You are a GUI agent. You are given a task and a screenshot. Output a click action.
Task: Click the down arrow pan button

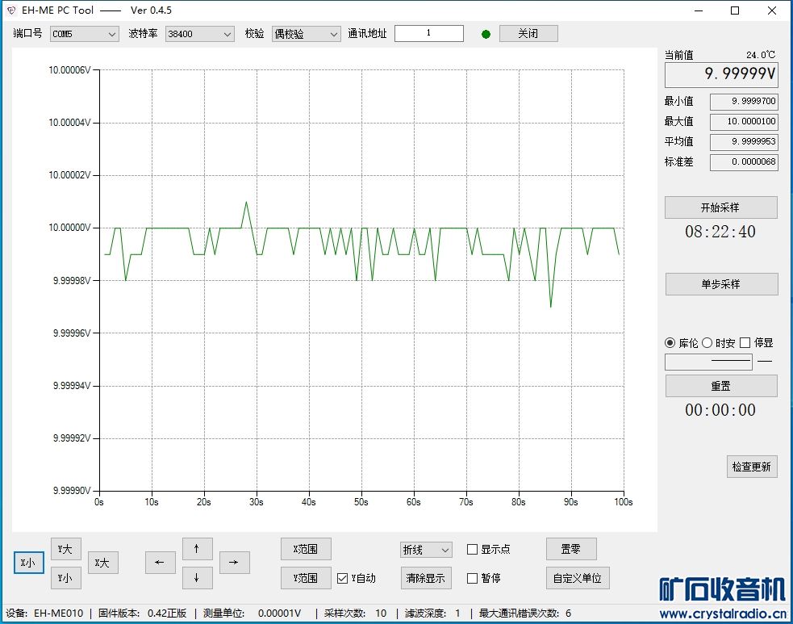coord(197,577)
